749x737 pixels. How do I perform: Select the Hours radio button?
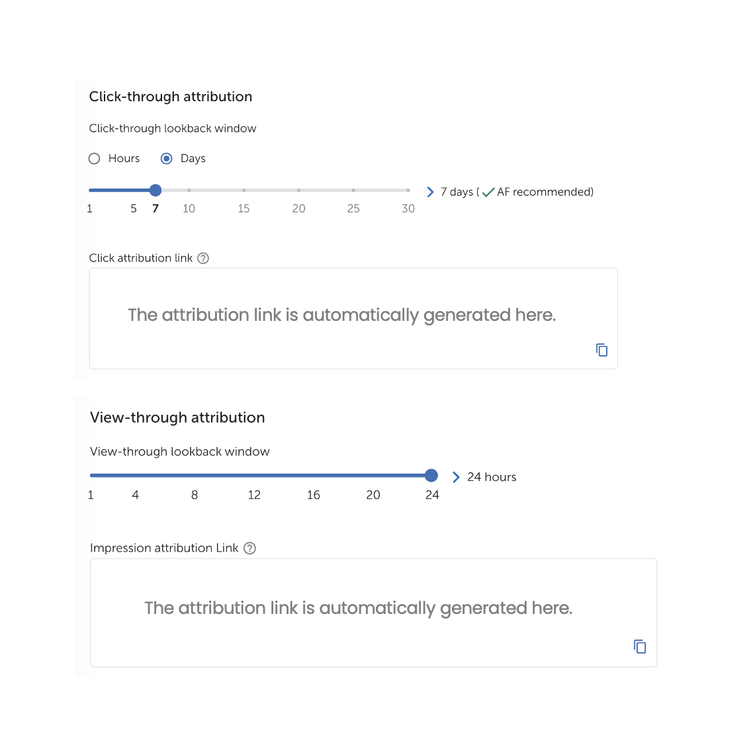point(95,159)
